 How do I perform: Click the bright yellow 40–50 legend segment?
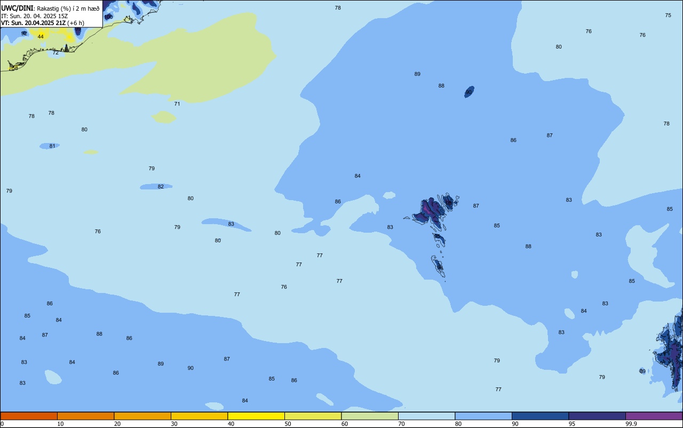tap(256, 416)
